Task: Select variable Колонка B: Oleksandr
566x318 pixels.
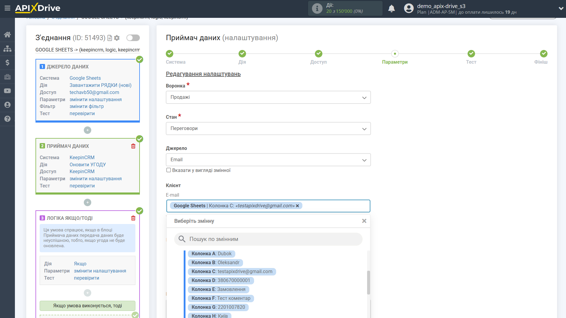Action: pos(215,263)
